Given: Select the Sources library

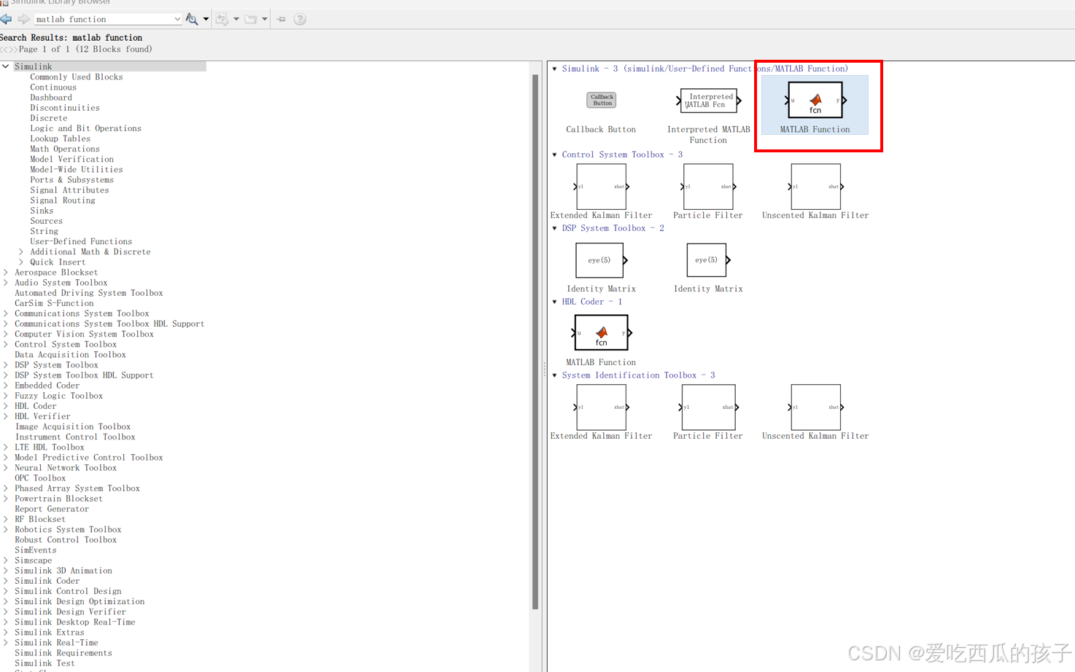Looking at the screenshot, I should coord(47,221).
